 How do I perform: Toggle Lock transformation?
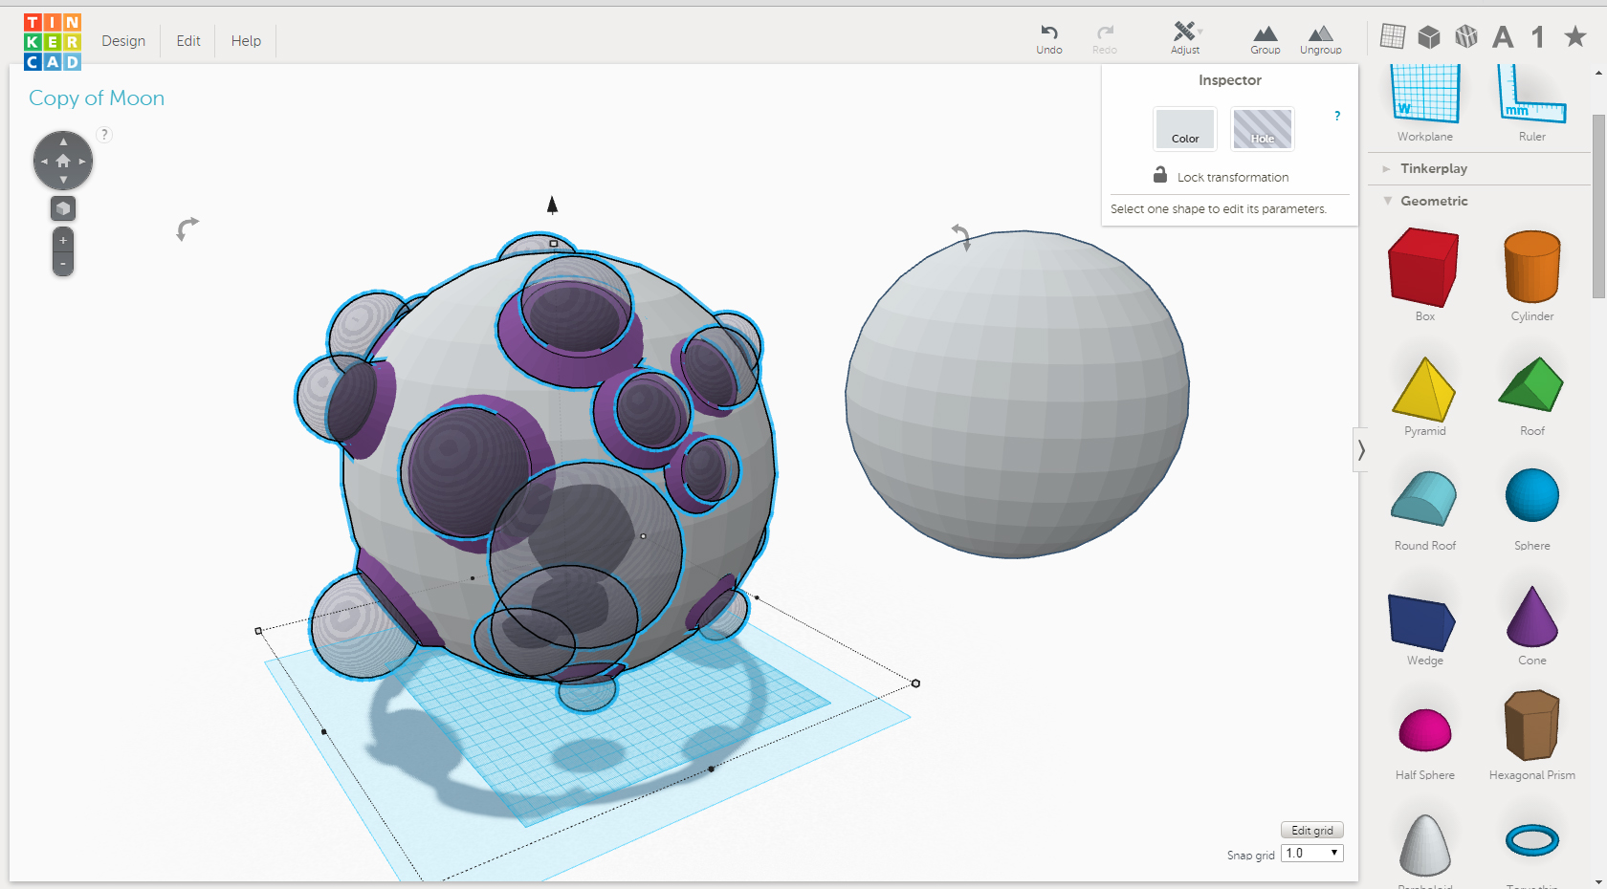pos(1222,176)
